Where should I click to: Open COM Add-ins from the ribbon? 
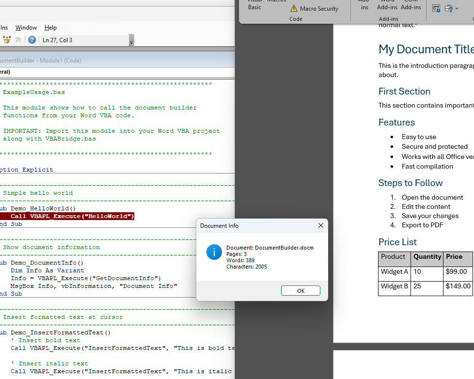(x=411, y=6)
